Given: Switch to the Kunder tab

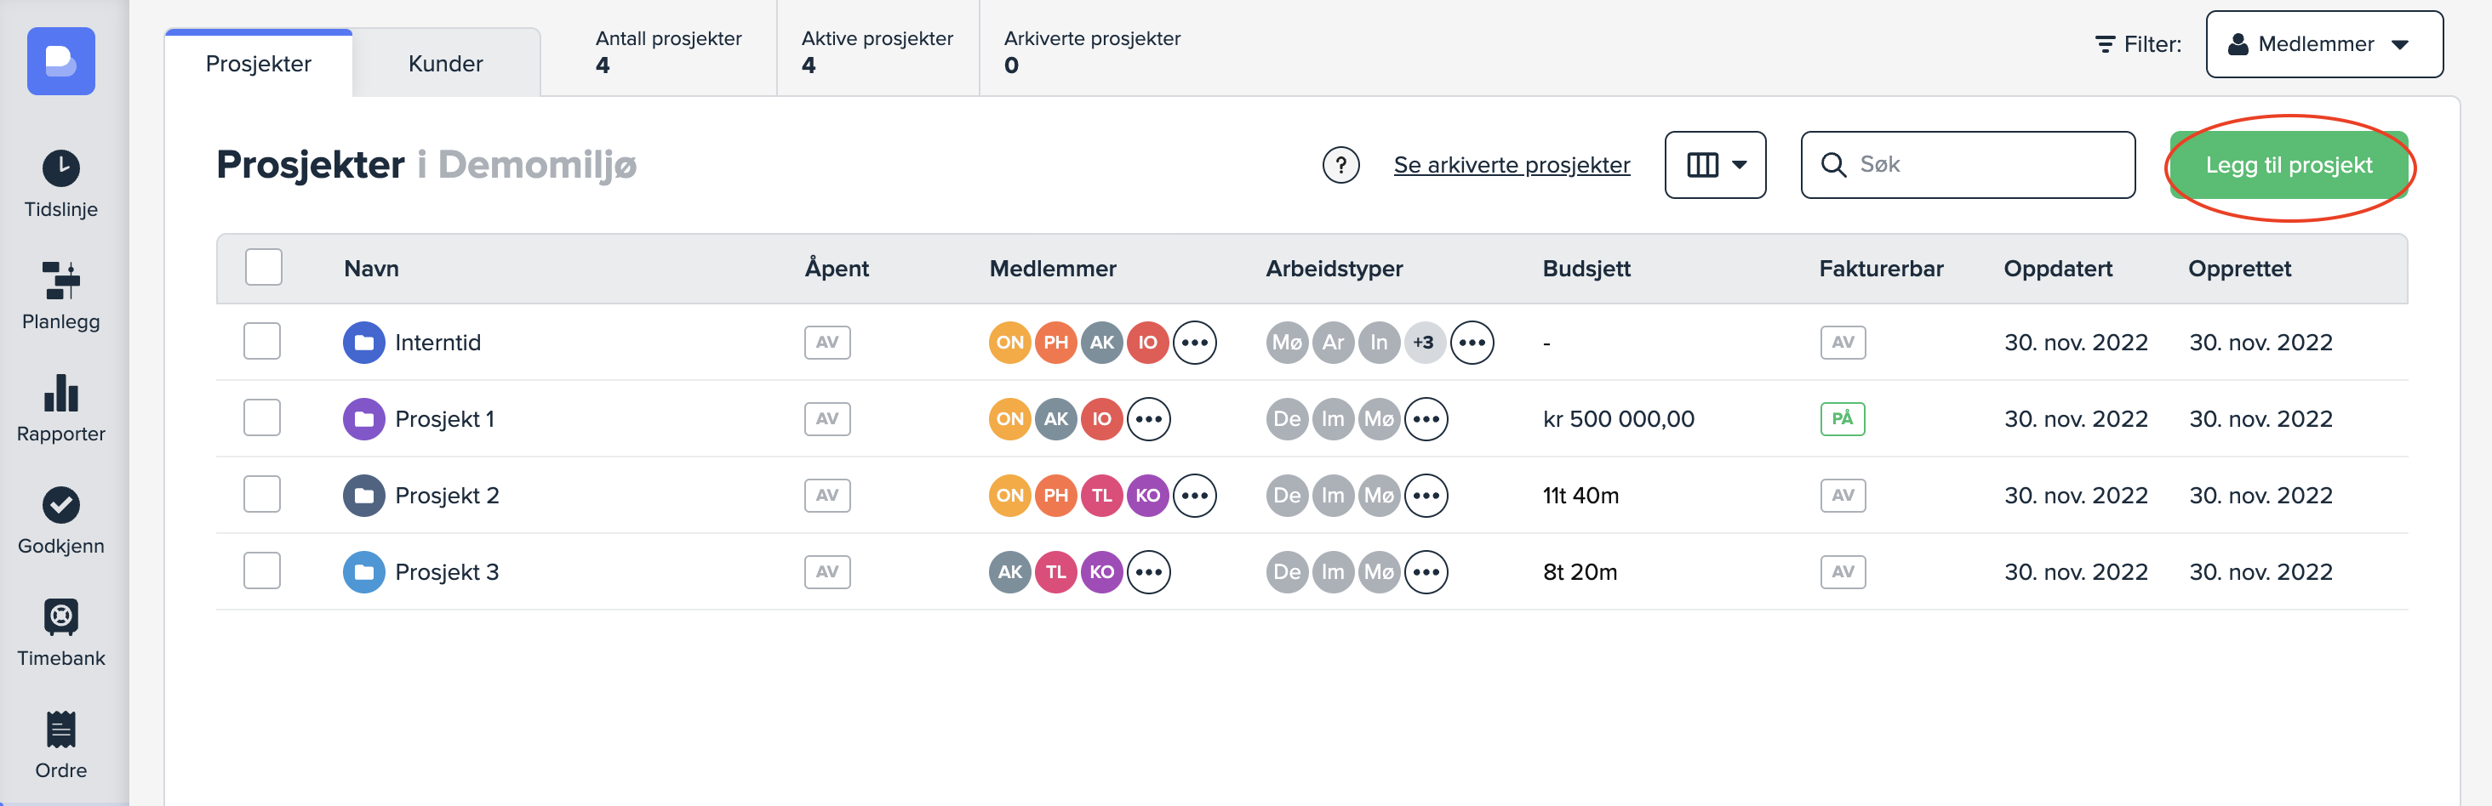Looking at the screenshot, I should (445, 64).
